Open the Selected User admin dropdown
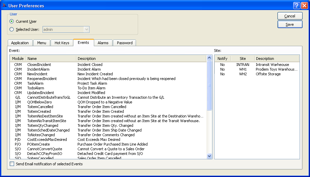 click(x=86, y=29)
